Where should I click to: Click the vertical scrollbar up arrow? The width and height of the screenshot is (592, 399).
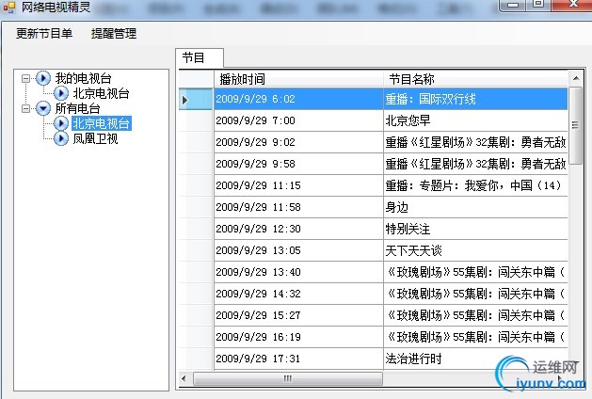(576, 78)
